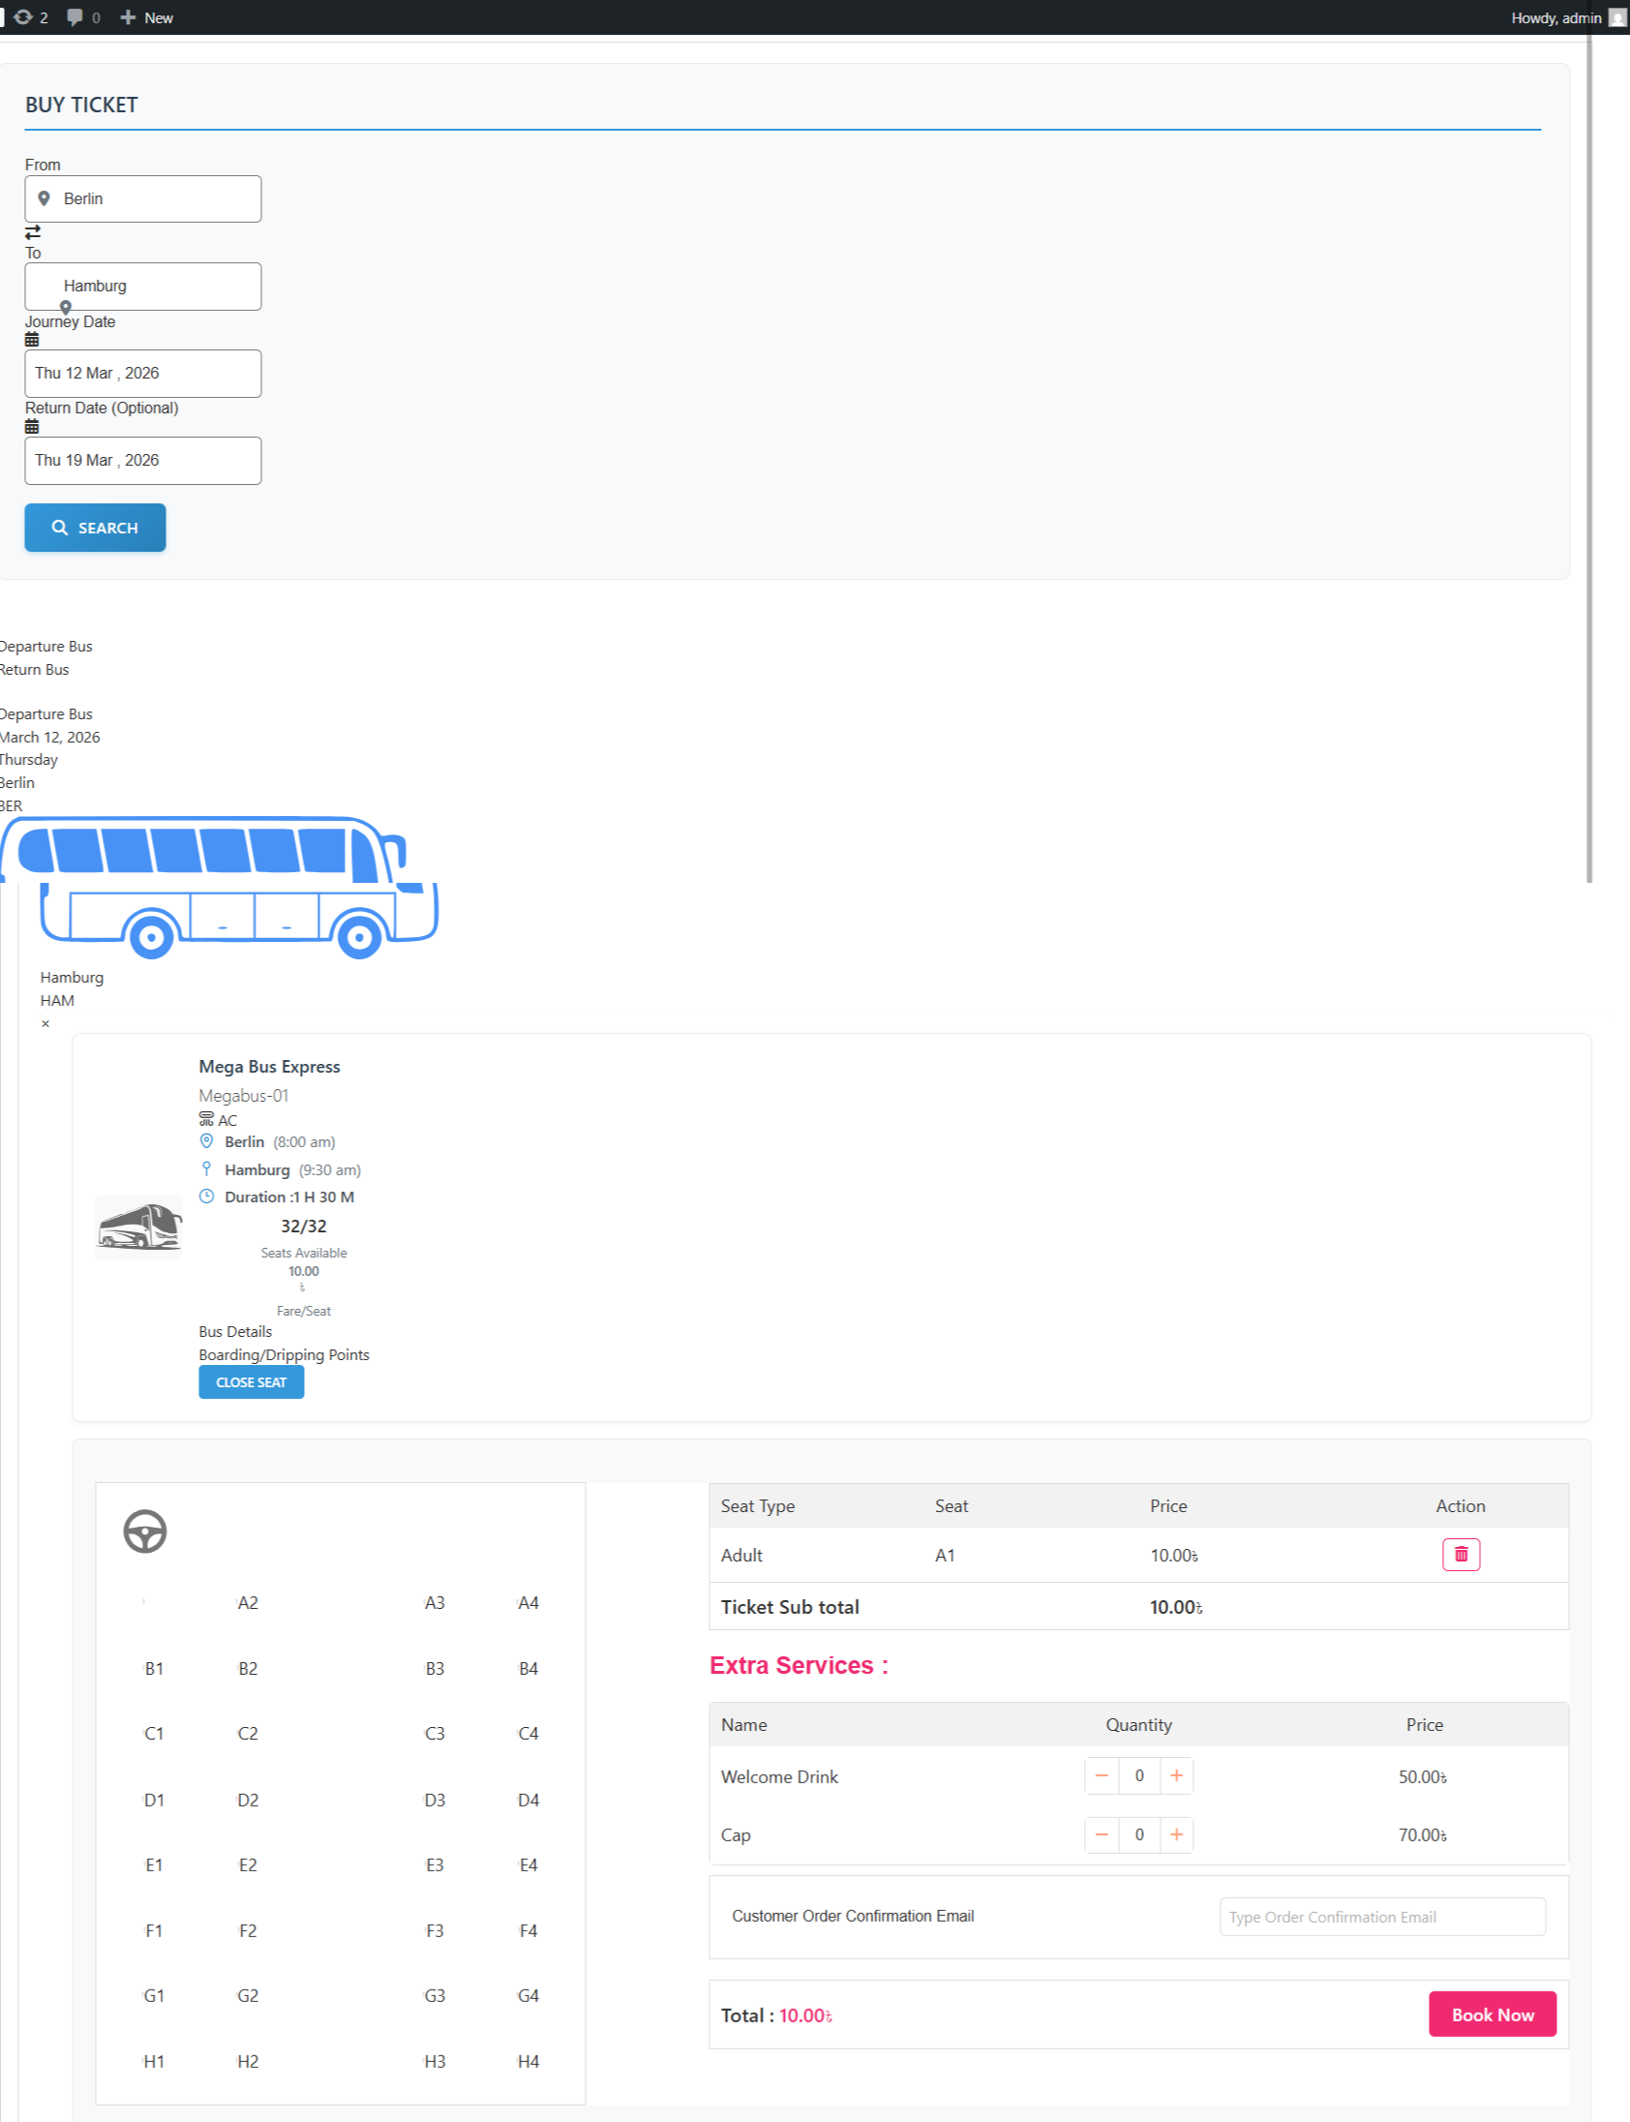
Task: Decrease Cap quantity with minus
Action: point(1102,1834)
